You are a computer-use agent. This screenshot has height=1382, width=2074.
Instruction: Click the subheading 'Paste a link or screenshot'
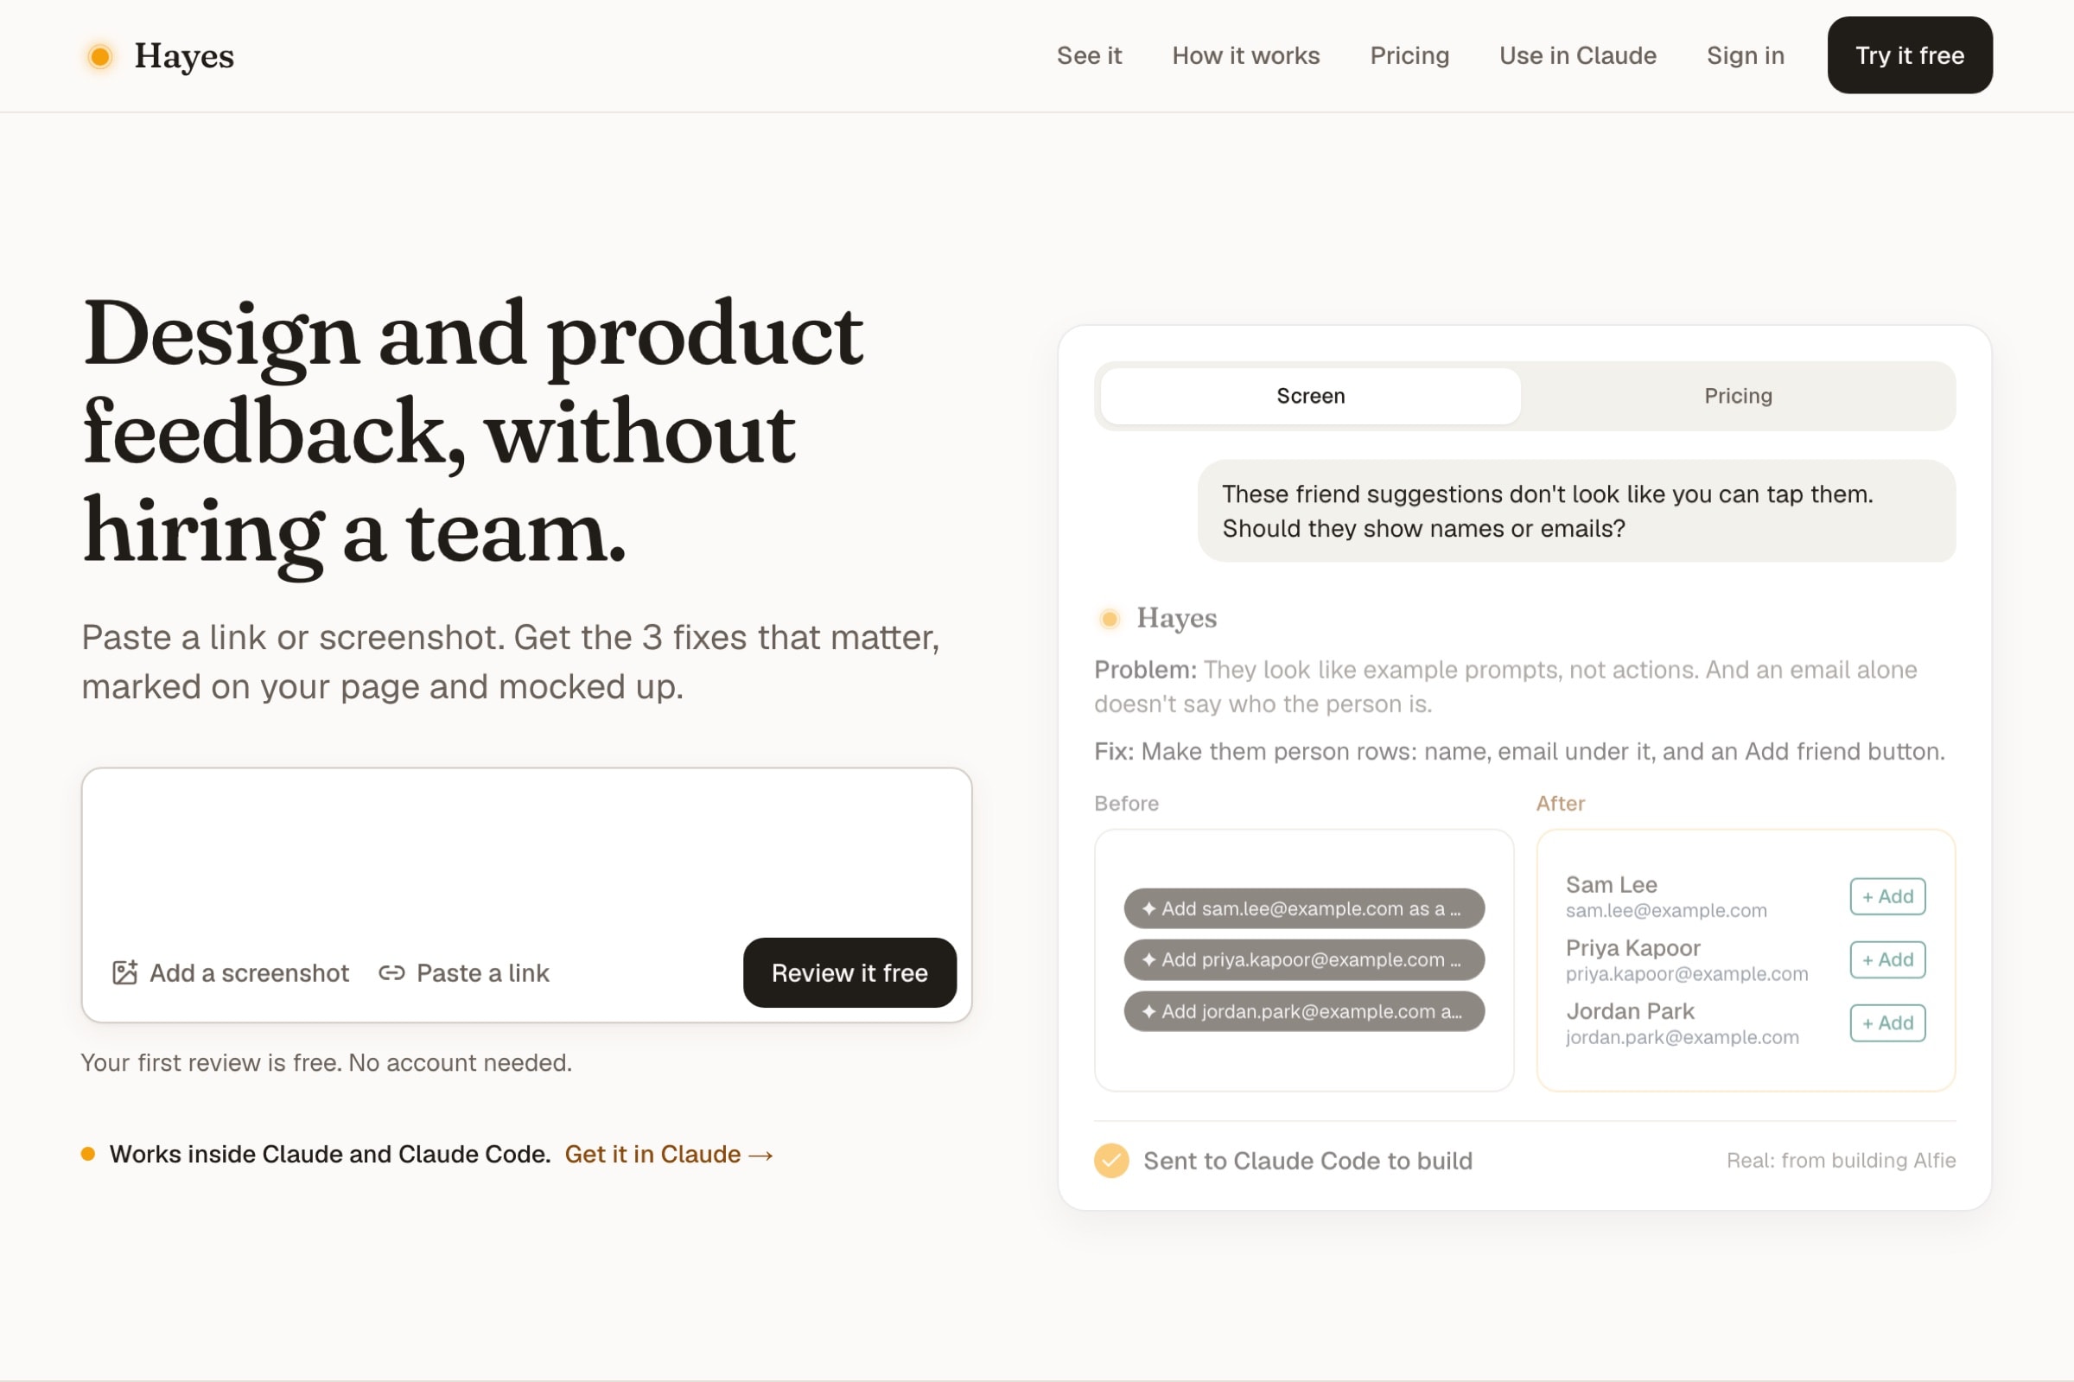(510, 662)
